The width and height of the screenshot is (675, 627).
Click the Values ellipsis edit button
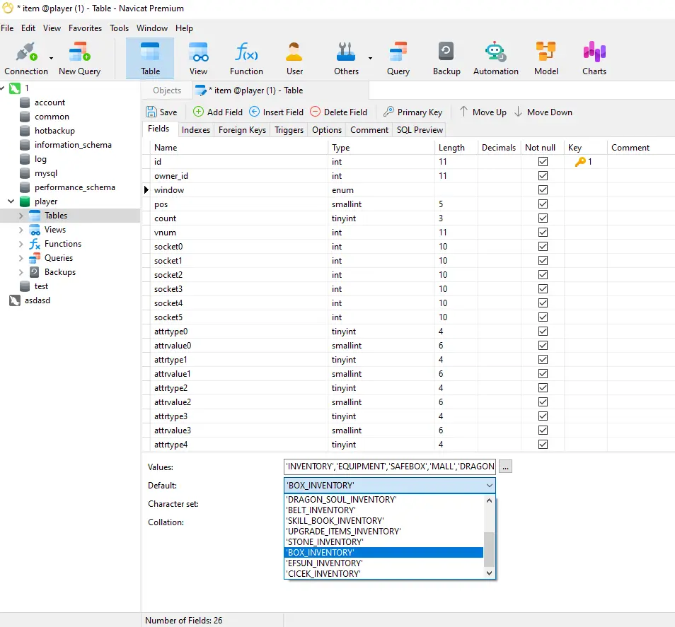[505, 467]
